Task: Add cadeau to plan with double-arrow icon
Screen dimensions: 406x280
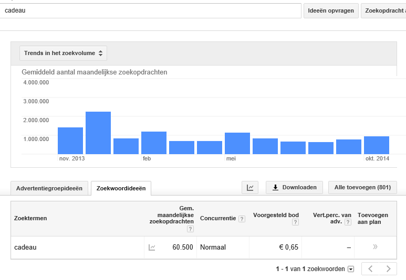Action: 375,247
